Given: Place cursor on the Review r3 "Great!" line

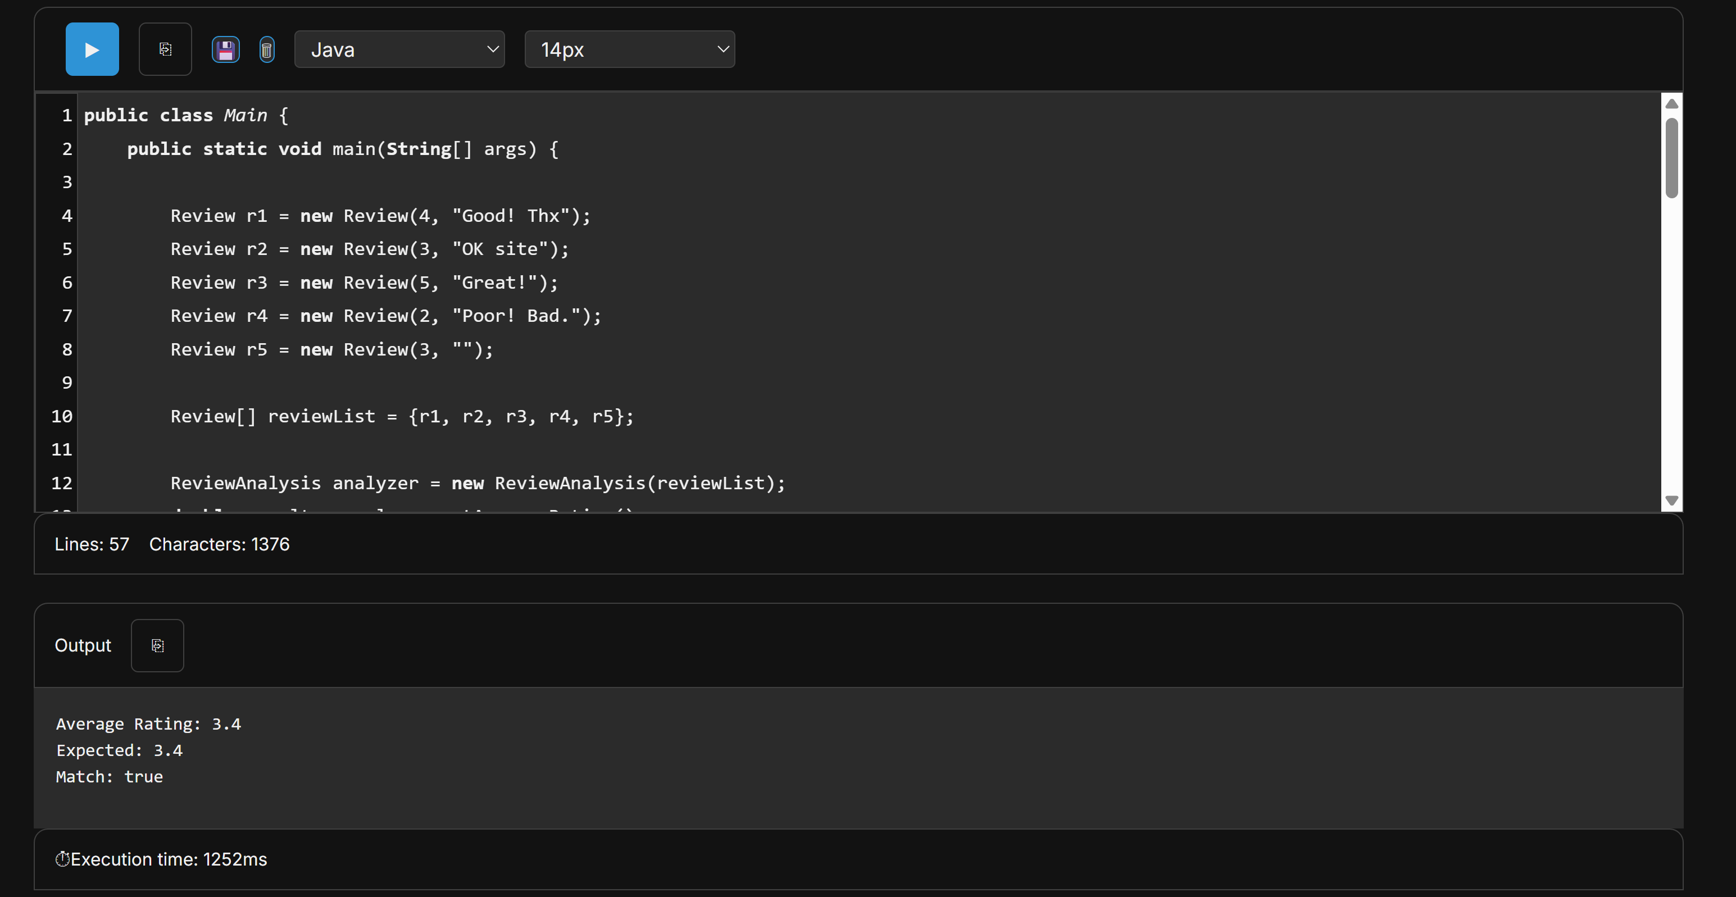Looking at the screenshot, I should coord(364,283).
